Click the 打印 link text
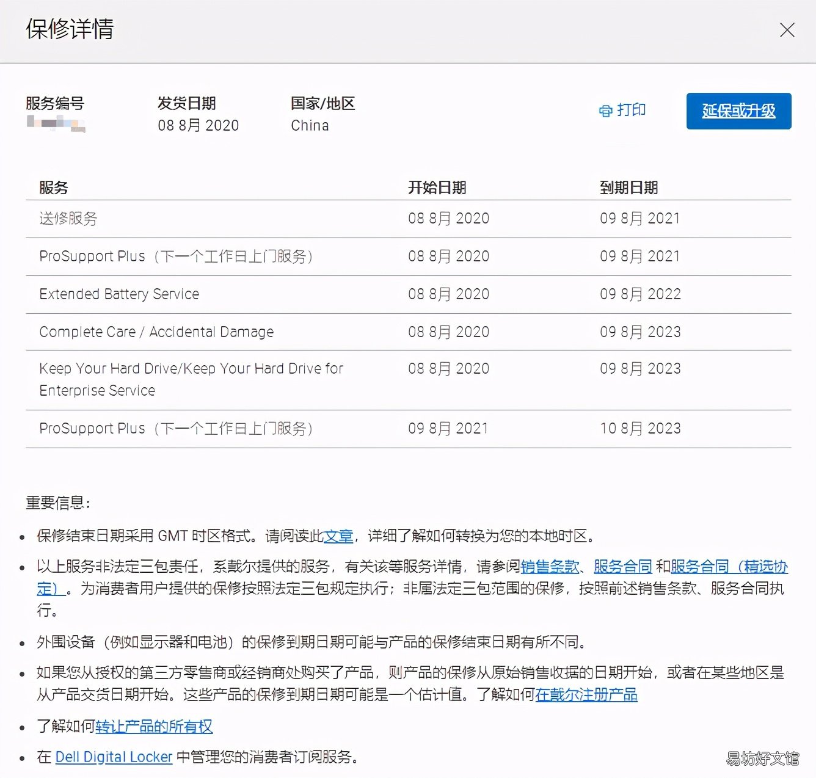The image size is (816, 778). (632, 110)
